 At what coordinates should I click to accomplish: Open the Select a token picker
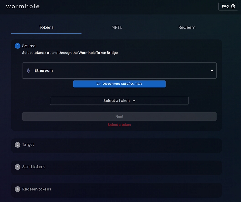click(x=119, y=101)
